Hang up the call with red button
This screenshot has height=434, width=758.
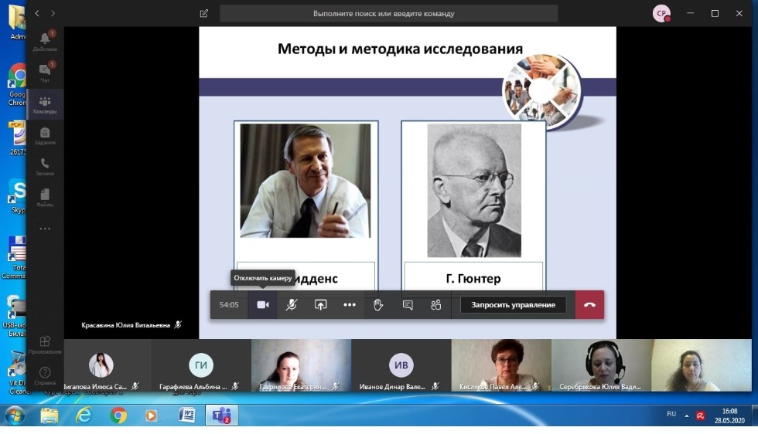tap(589, 305)
